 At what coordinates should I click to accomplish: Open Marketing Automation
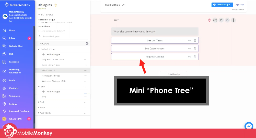pos(15,71)
